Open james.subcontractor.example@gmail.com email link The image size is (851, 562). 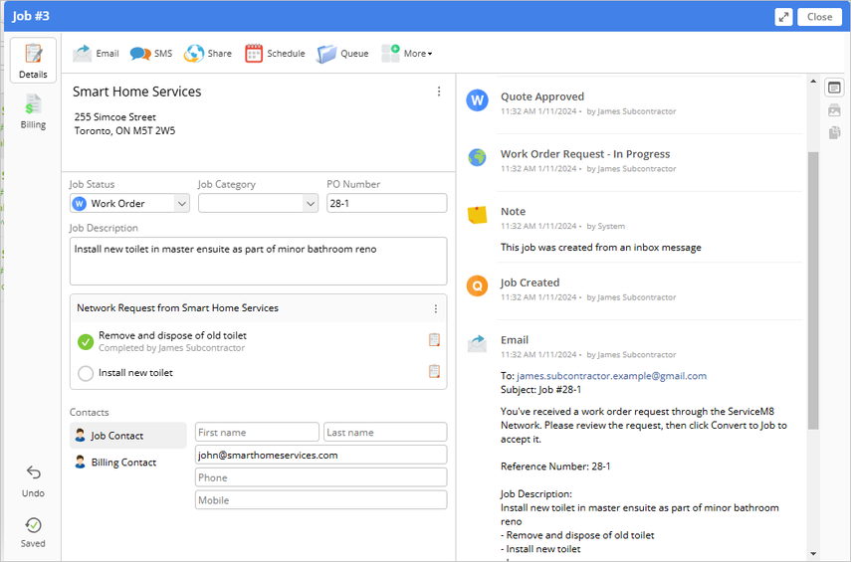click(x=611, y=376)
